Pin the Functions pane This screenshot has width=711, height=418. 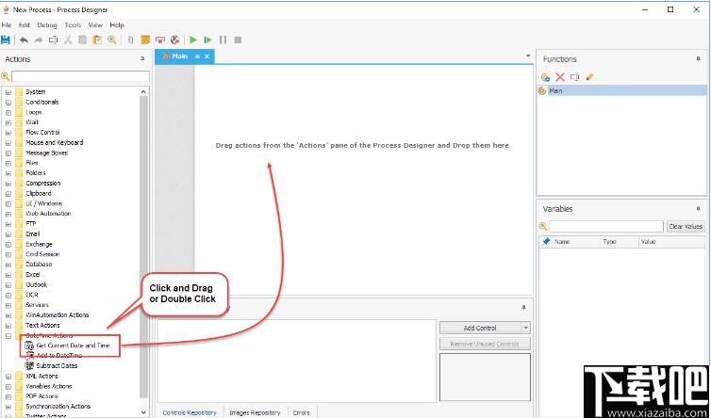[x=699, y=59]
